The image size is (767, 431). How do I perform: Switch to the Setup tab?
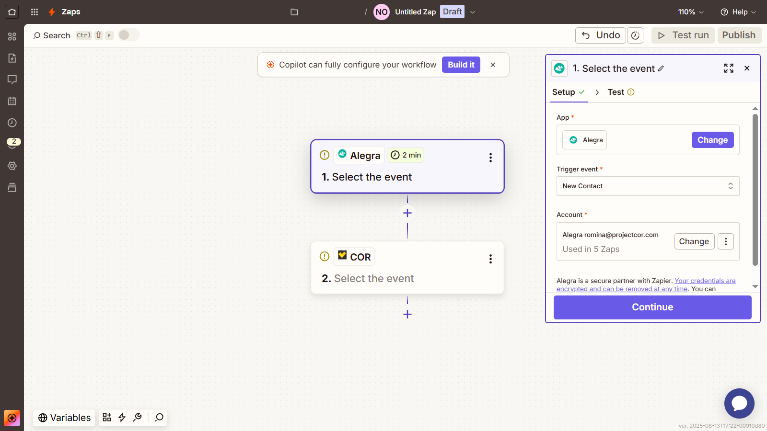coord(569,92)
